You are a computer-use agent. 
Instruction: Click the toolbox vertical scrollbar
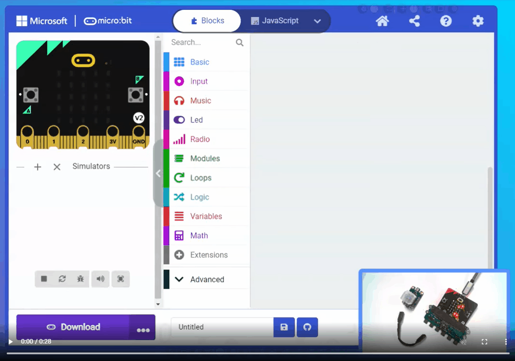(158, 169)
